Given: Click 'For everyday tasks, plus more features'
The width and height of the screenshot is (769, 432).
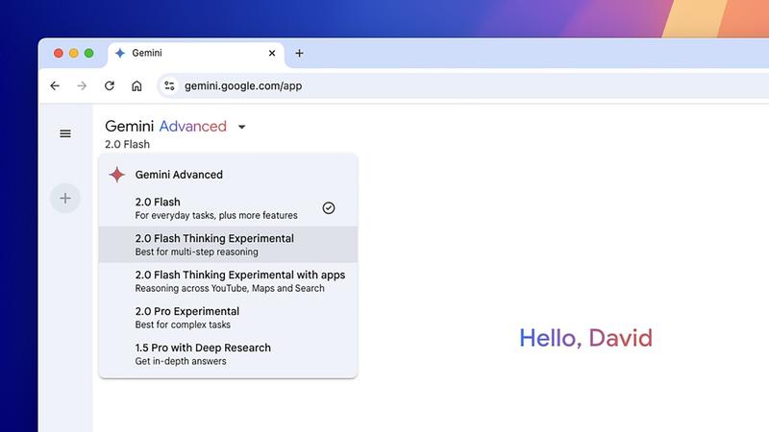Looking at the screenshot, I should coord(216,215).
